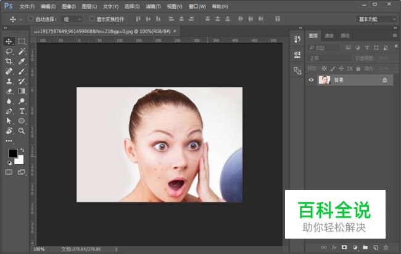Viewport: 401px width, 254px height.
Task: Select the Rectangular Marquee tool
Action: (x=22, y=41)
